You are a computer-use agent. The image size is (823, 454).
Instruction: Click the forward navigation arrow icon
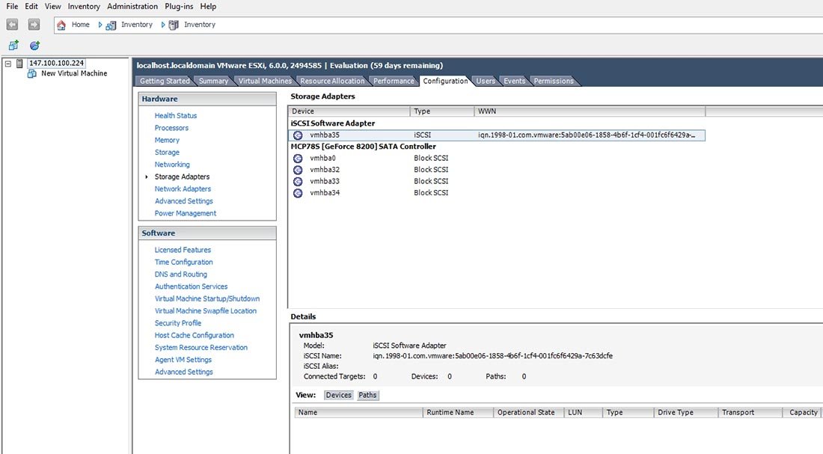coord(34,24)
